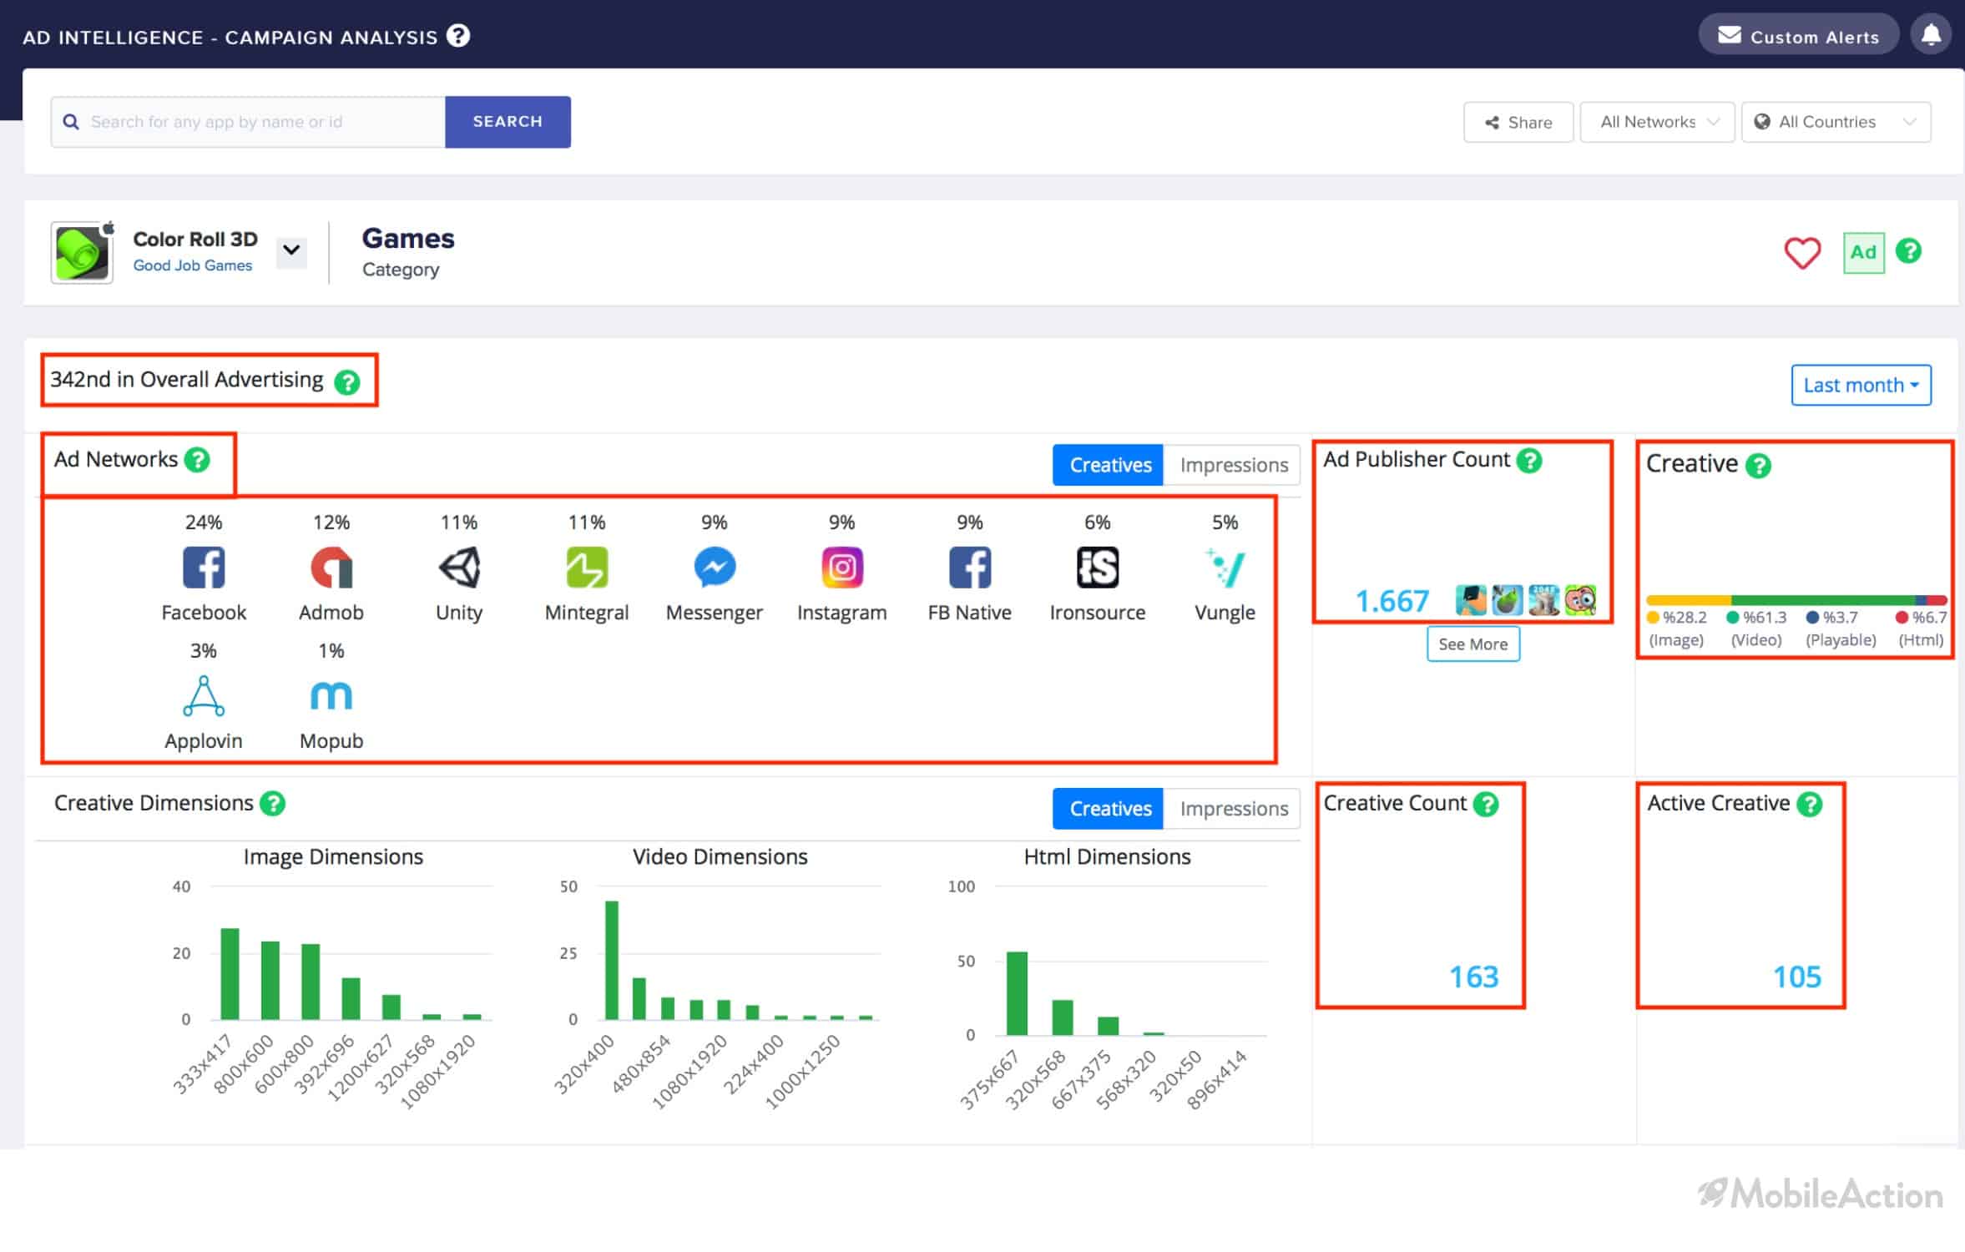1965x1252 pixels.
Task: Open the Last month period dropdown
Action: pyautogui.click(x=1861, y=385)
